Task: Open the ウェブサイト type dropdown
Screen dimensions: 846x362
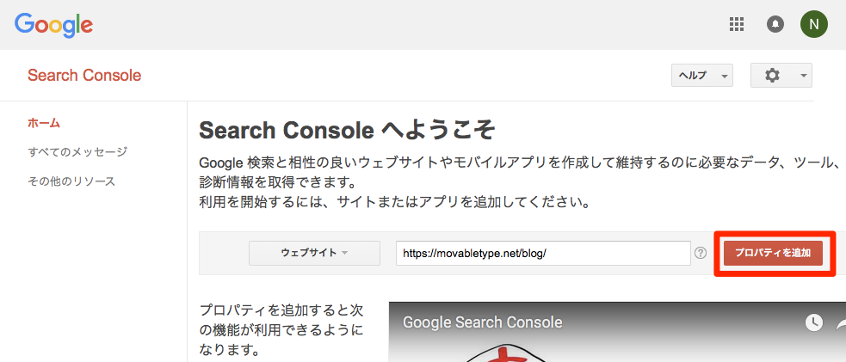Action: pyautogui.click(x=314, y=253)
